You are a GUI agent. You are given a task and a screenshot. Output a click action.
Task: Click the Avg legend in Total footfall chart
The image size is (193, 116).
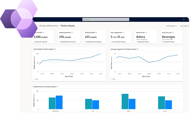point(36,79)
